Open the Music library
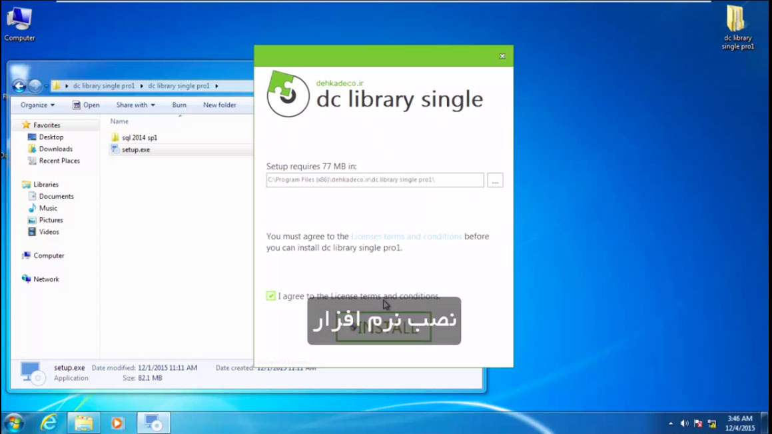Viewport: 772px width, 434px height. [x=48, y=208]
